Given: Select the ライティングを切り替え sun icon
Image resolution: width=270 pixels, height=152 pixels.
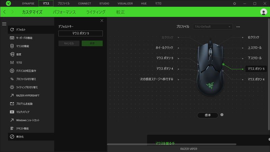Looking at the screenshot, I should coord(12,87).
